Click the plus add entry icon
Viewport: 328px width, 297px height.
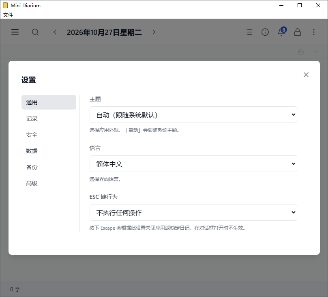(x=316, y=52)
